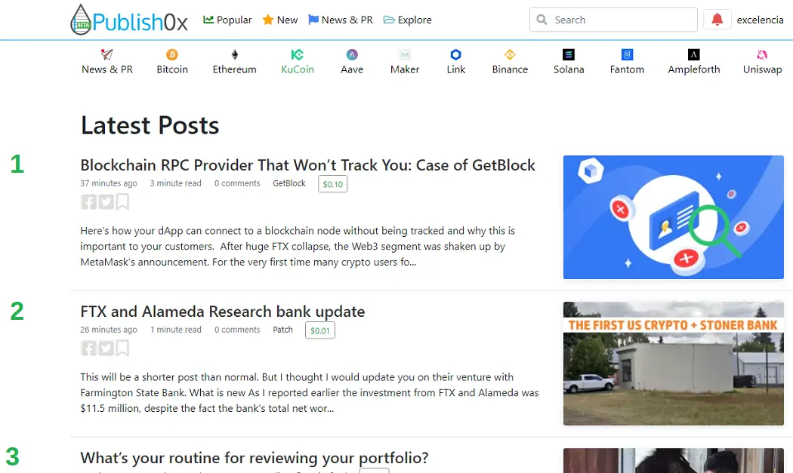Open the Publish0x logo home link

(129, 20)
